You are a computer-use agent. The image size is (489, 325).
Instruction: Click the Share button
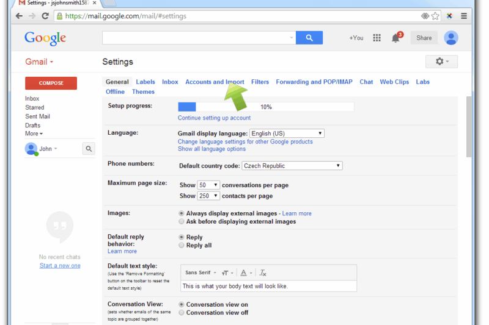click(424, 38)
